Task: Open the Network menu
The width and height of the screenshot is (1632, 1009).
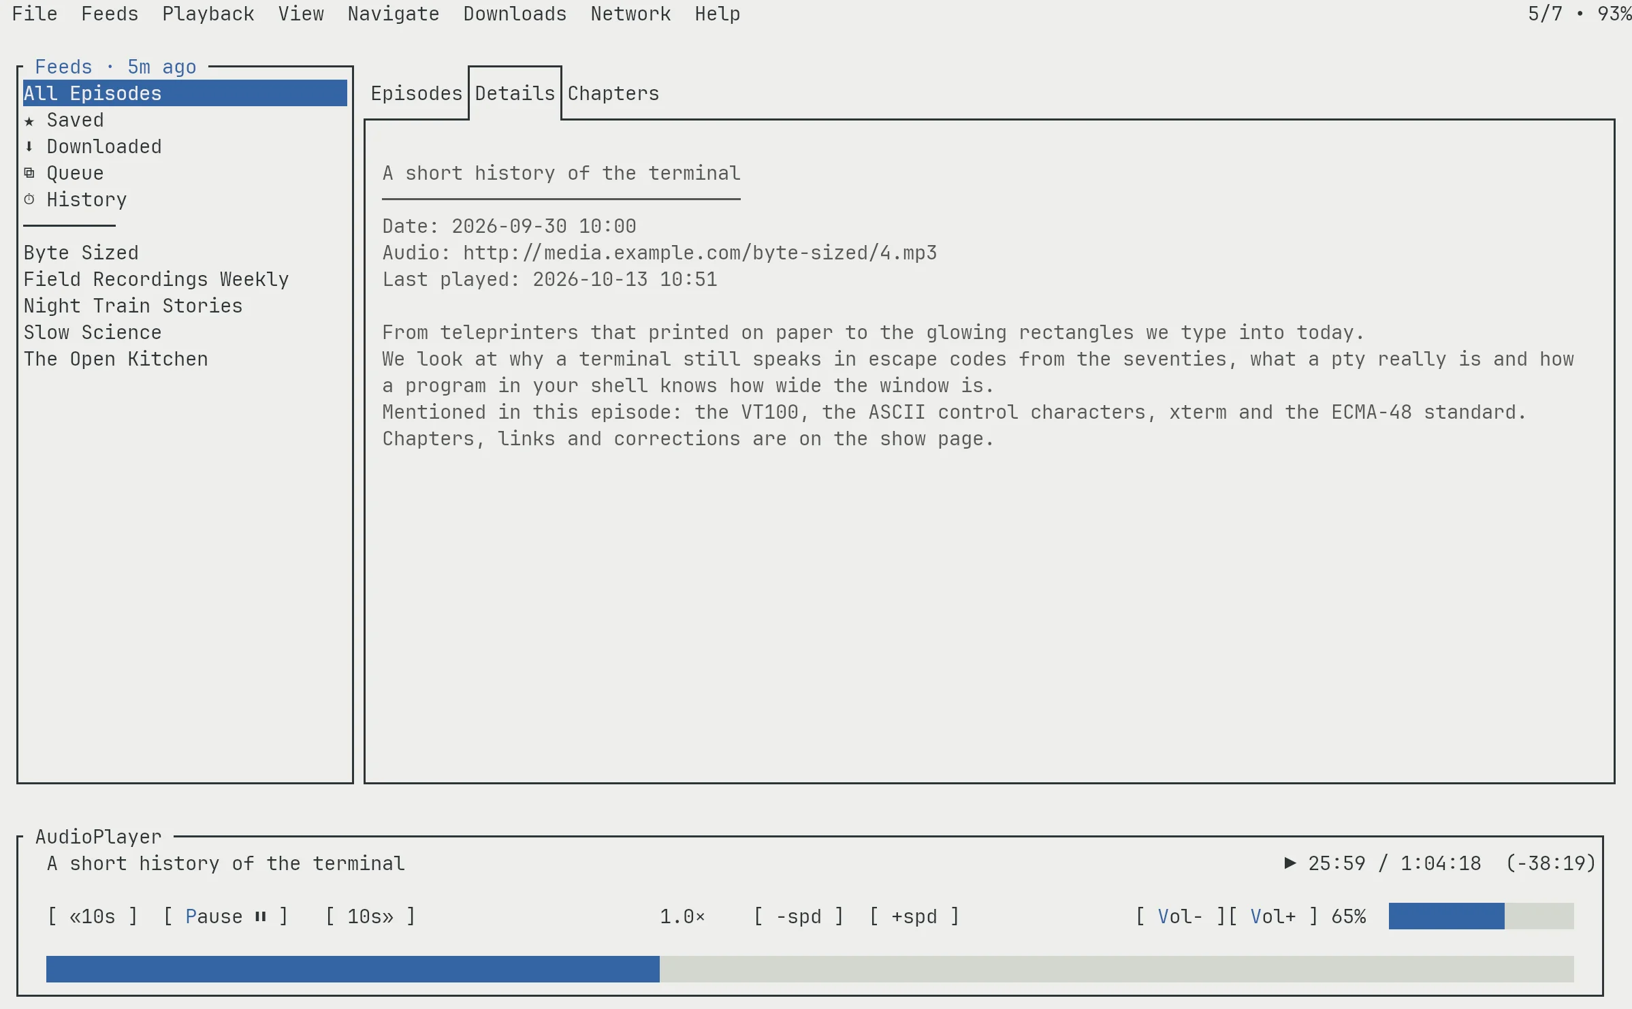Action: pos(630,14)
